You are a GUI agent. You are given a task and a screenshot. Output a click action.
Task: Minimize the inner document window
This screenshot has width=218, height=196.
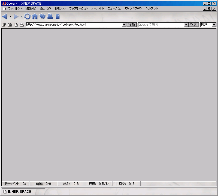coord(205,9)
